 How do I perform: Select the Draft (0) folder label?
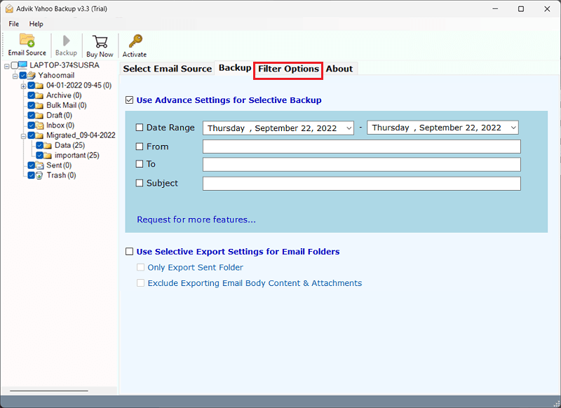click(x=59, y=116)
